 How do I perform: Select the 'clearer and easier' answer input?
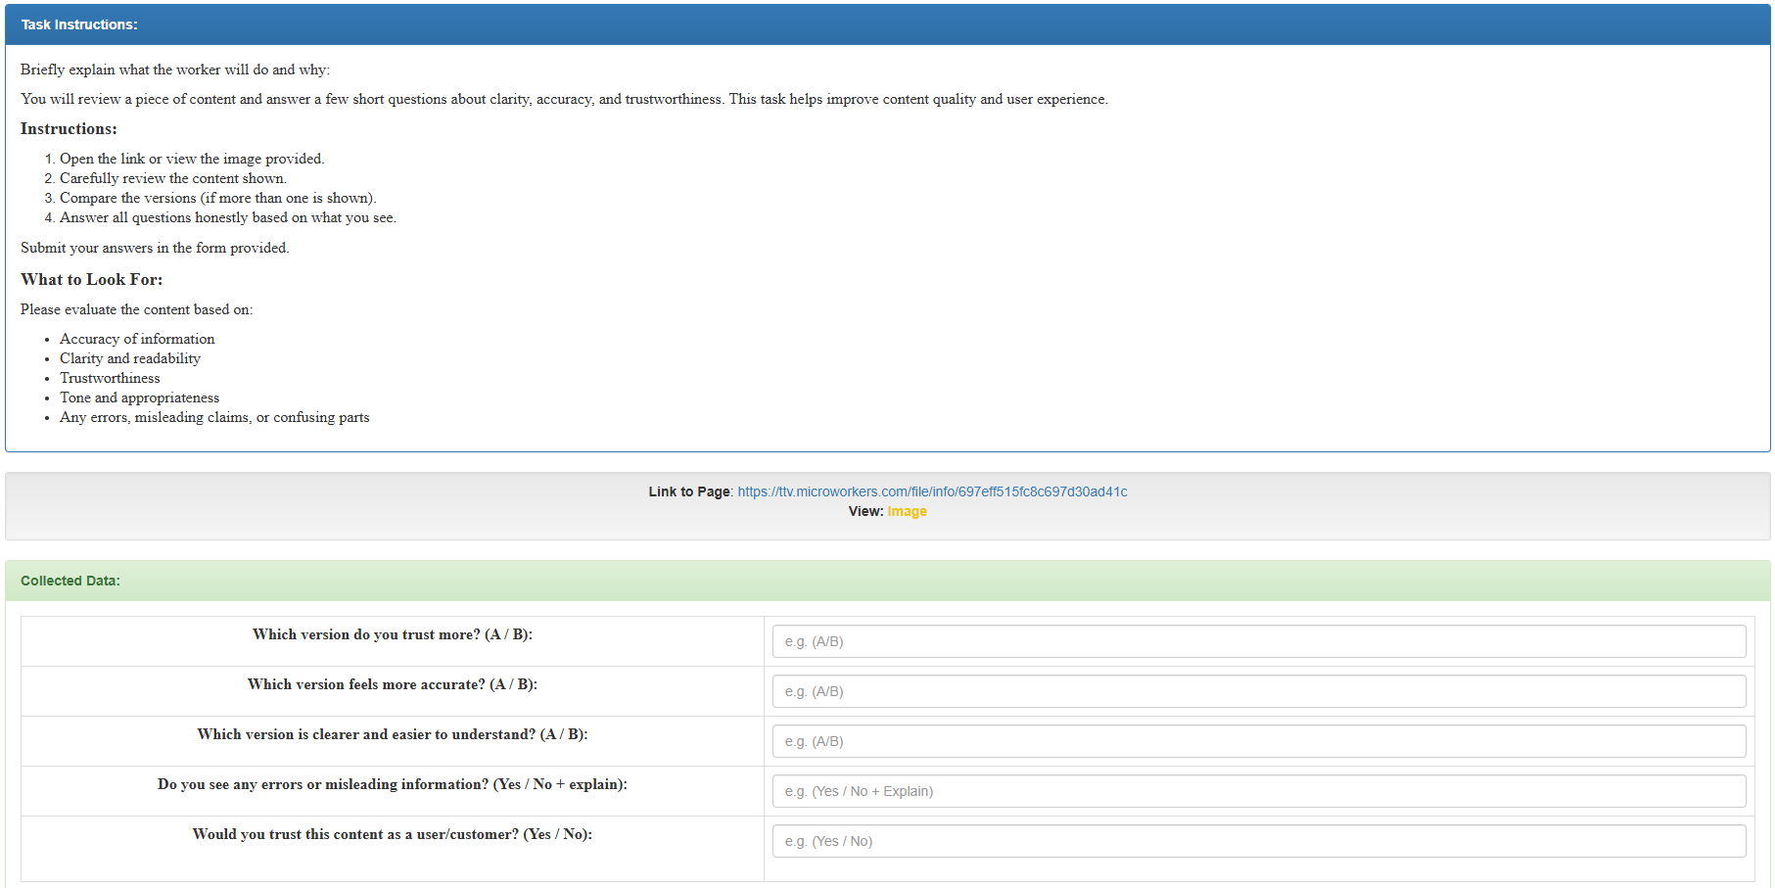coord(1258,741)
